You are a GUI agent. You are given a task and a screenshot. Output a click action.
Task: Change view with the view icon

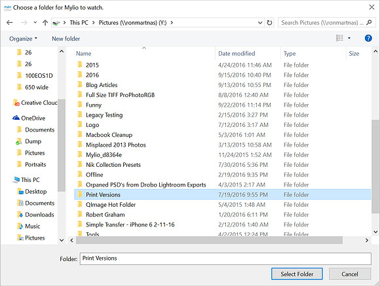tap(339, 38)
